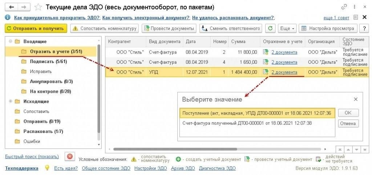The height and width of the screenshot is (175, 372).
Task: Click the '1 484 400,00' sum cell
Action: [x=244, y=72]
